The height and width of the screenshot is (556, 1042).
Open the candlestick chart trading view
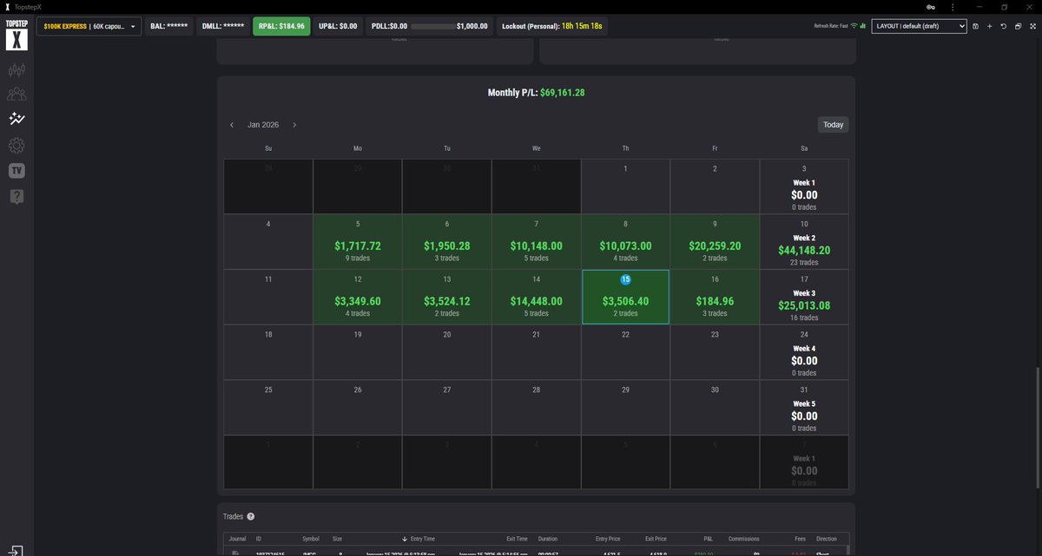coord(16,69)
